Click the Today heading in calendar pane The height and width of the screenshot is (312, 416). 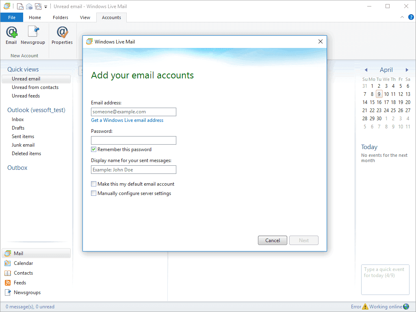pyautogui.click(x=369, y=147)
